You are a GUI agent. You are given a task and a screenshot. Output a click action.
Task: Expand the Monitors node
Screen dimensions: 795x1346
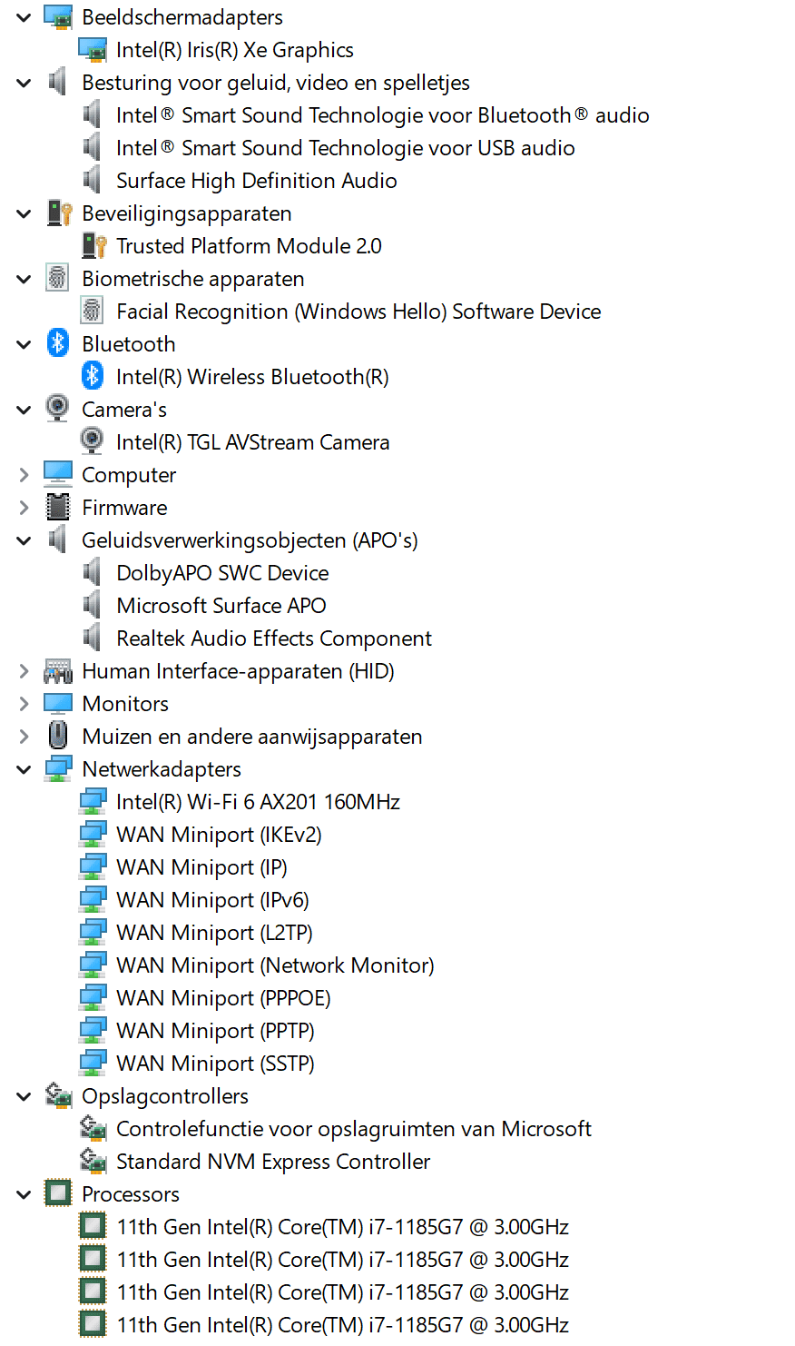(x=25, y=704)
